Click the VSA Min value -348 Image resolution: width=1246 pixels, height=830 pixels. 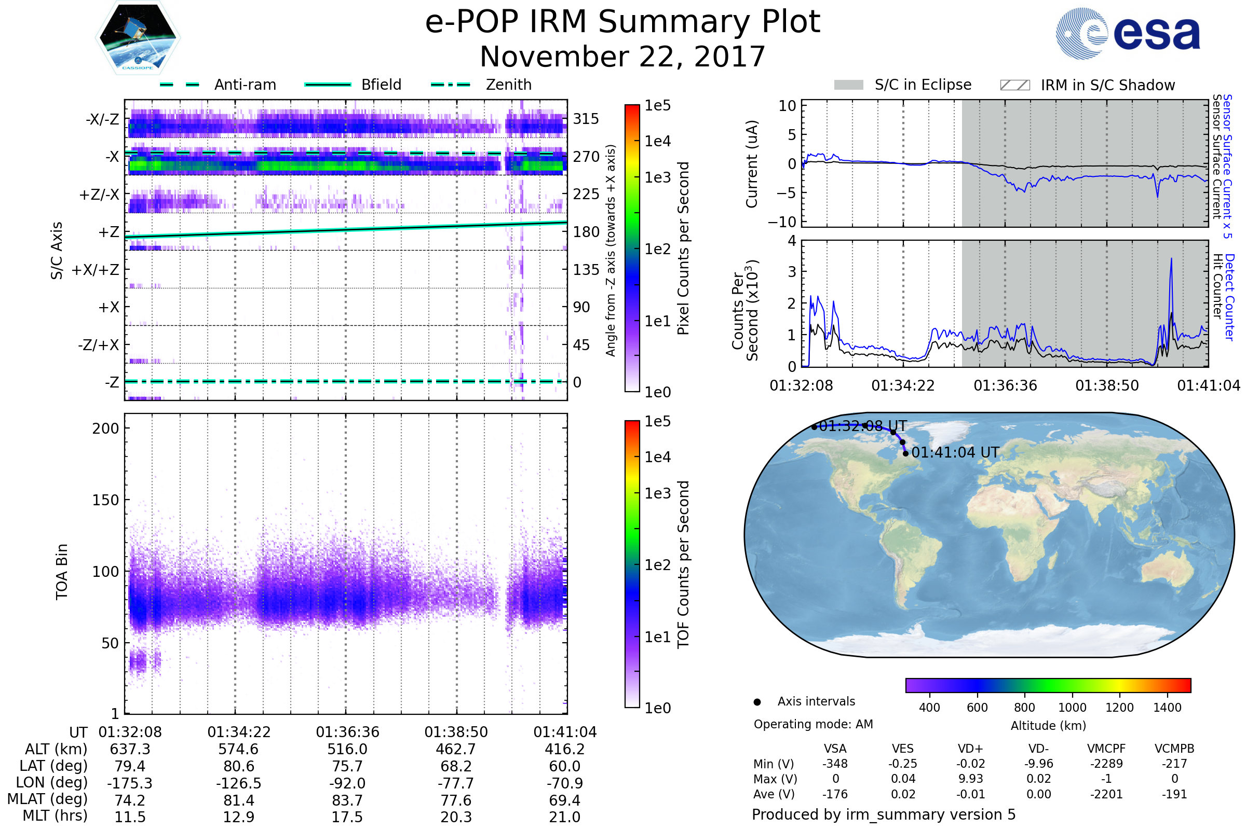pos(835,764)
